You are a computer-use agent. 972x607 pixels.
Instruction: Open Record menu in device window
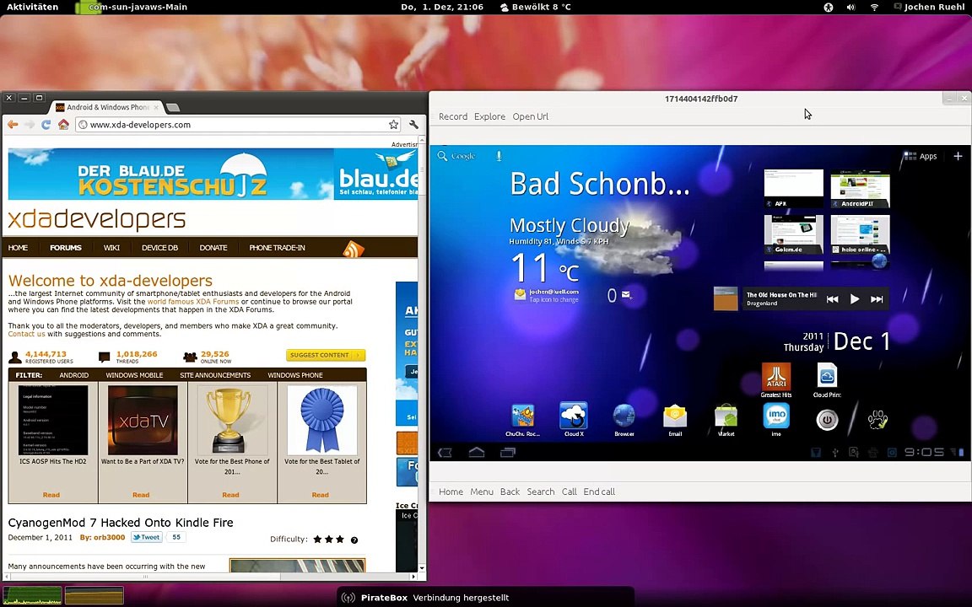tap(453, 116)
